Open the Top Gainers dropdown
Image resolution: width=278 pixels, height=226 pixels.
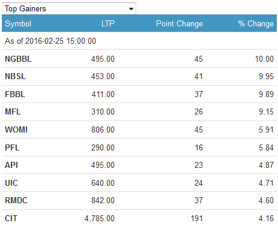(x=69, y=8)
